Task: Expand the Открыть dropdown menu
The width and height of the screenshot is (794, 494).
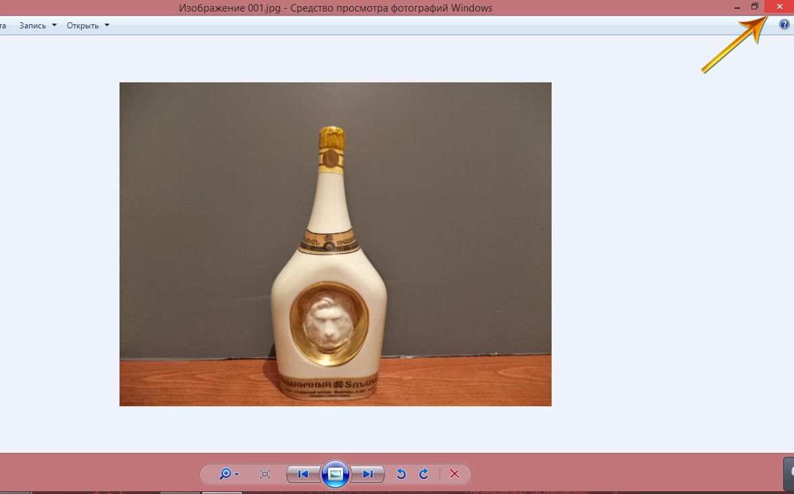Action: click(x=88, y=26)
